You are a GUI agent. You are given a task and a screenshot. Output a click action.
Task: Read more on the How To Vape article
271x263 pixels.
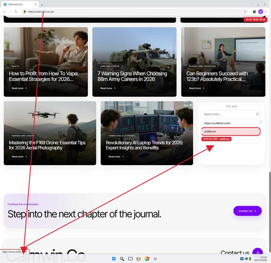pyautogui.click(x=19, y=88)
